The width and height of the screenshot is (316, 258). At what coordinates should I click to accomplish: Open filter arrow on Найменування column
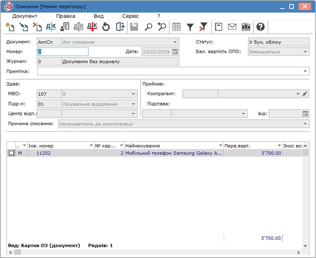[220, 145]
